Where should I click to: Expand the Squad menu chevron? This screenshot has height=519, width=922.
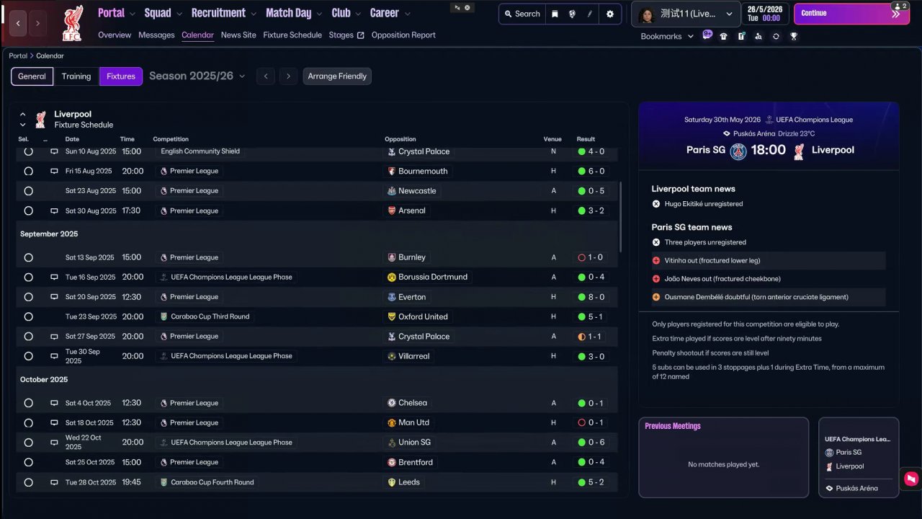(x=179, y=14)
